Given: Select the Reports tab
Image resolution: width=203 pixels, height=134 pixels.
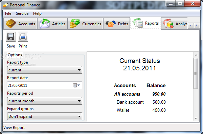Looking at the screenshot, I should coord(145,23).
